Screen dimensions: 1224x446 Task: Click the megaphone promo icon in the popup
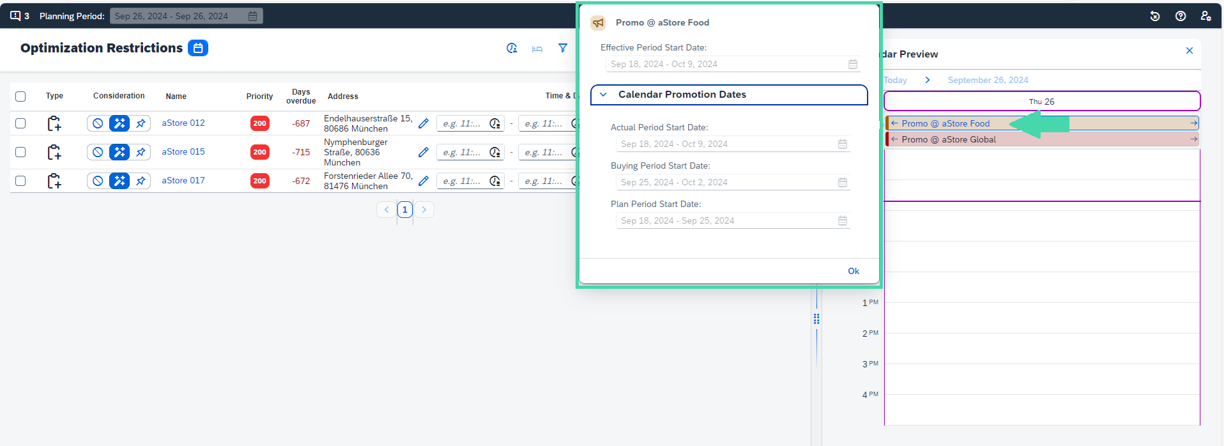(x=598, y=23)
